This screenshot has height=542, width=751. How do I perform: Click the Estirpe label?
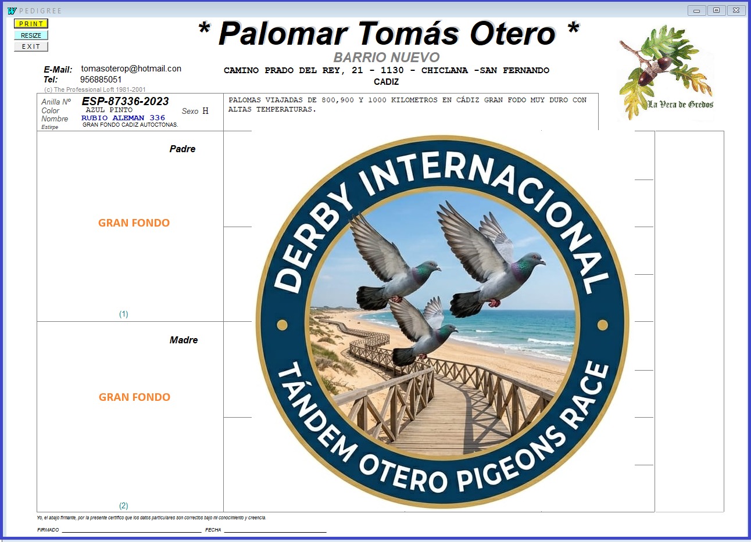coord(49,127)
